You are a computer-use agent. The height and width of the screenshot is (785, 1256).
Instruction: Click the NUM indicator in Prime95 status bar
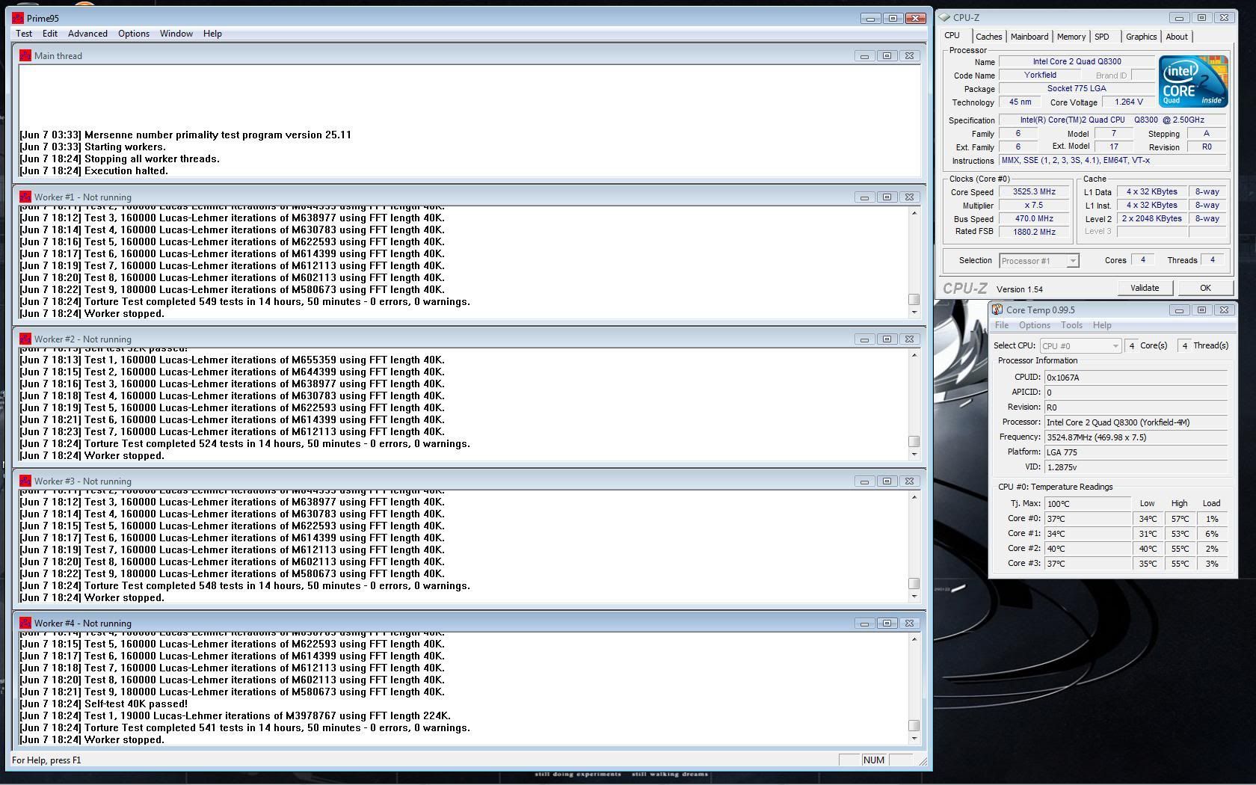pos(873,760)
